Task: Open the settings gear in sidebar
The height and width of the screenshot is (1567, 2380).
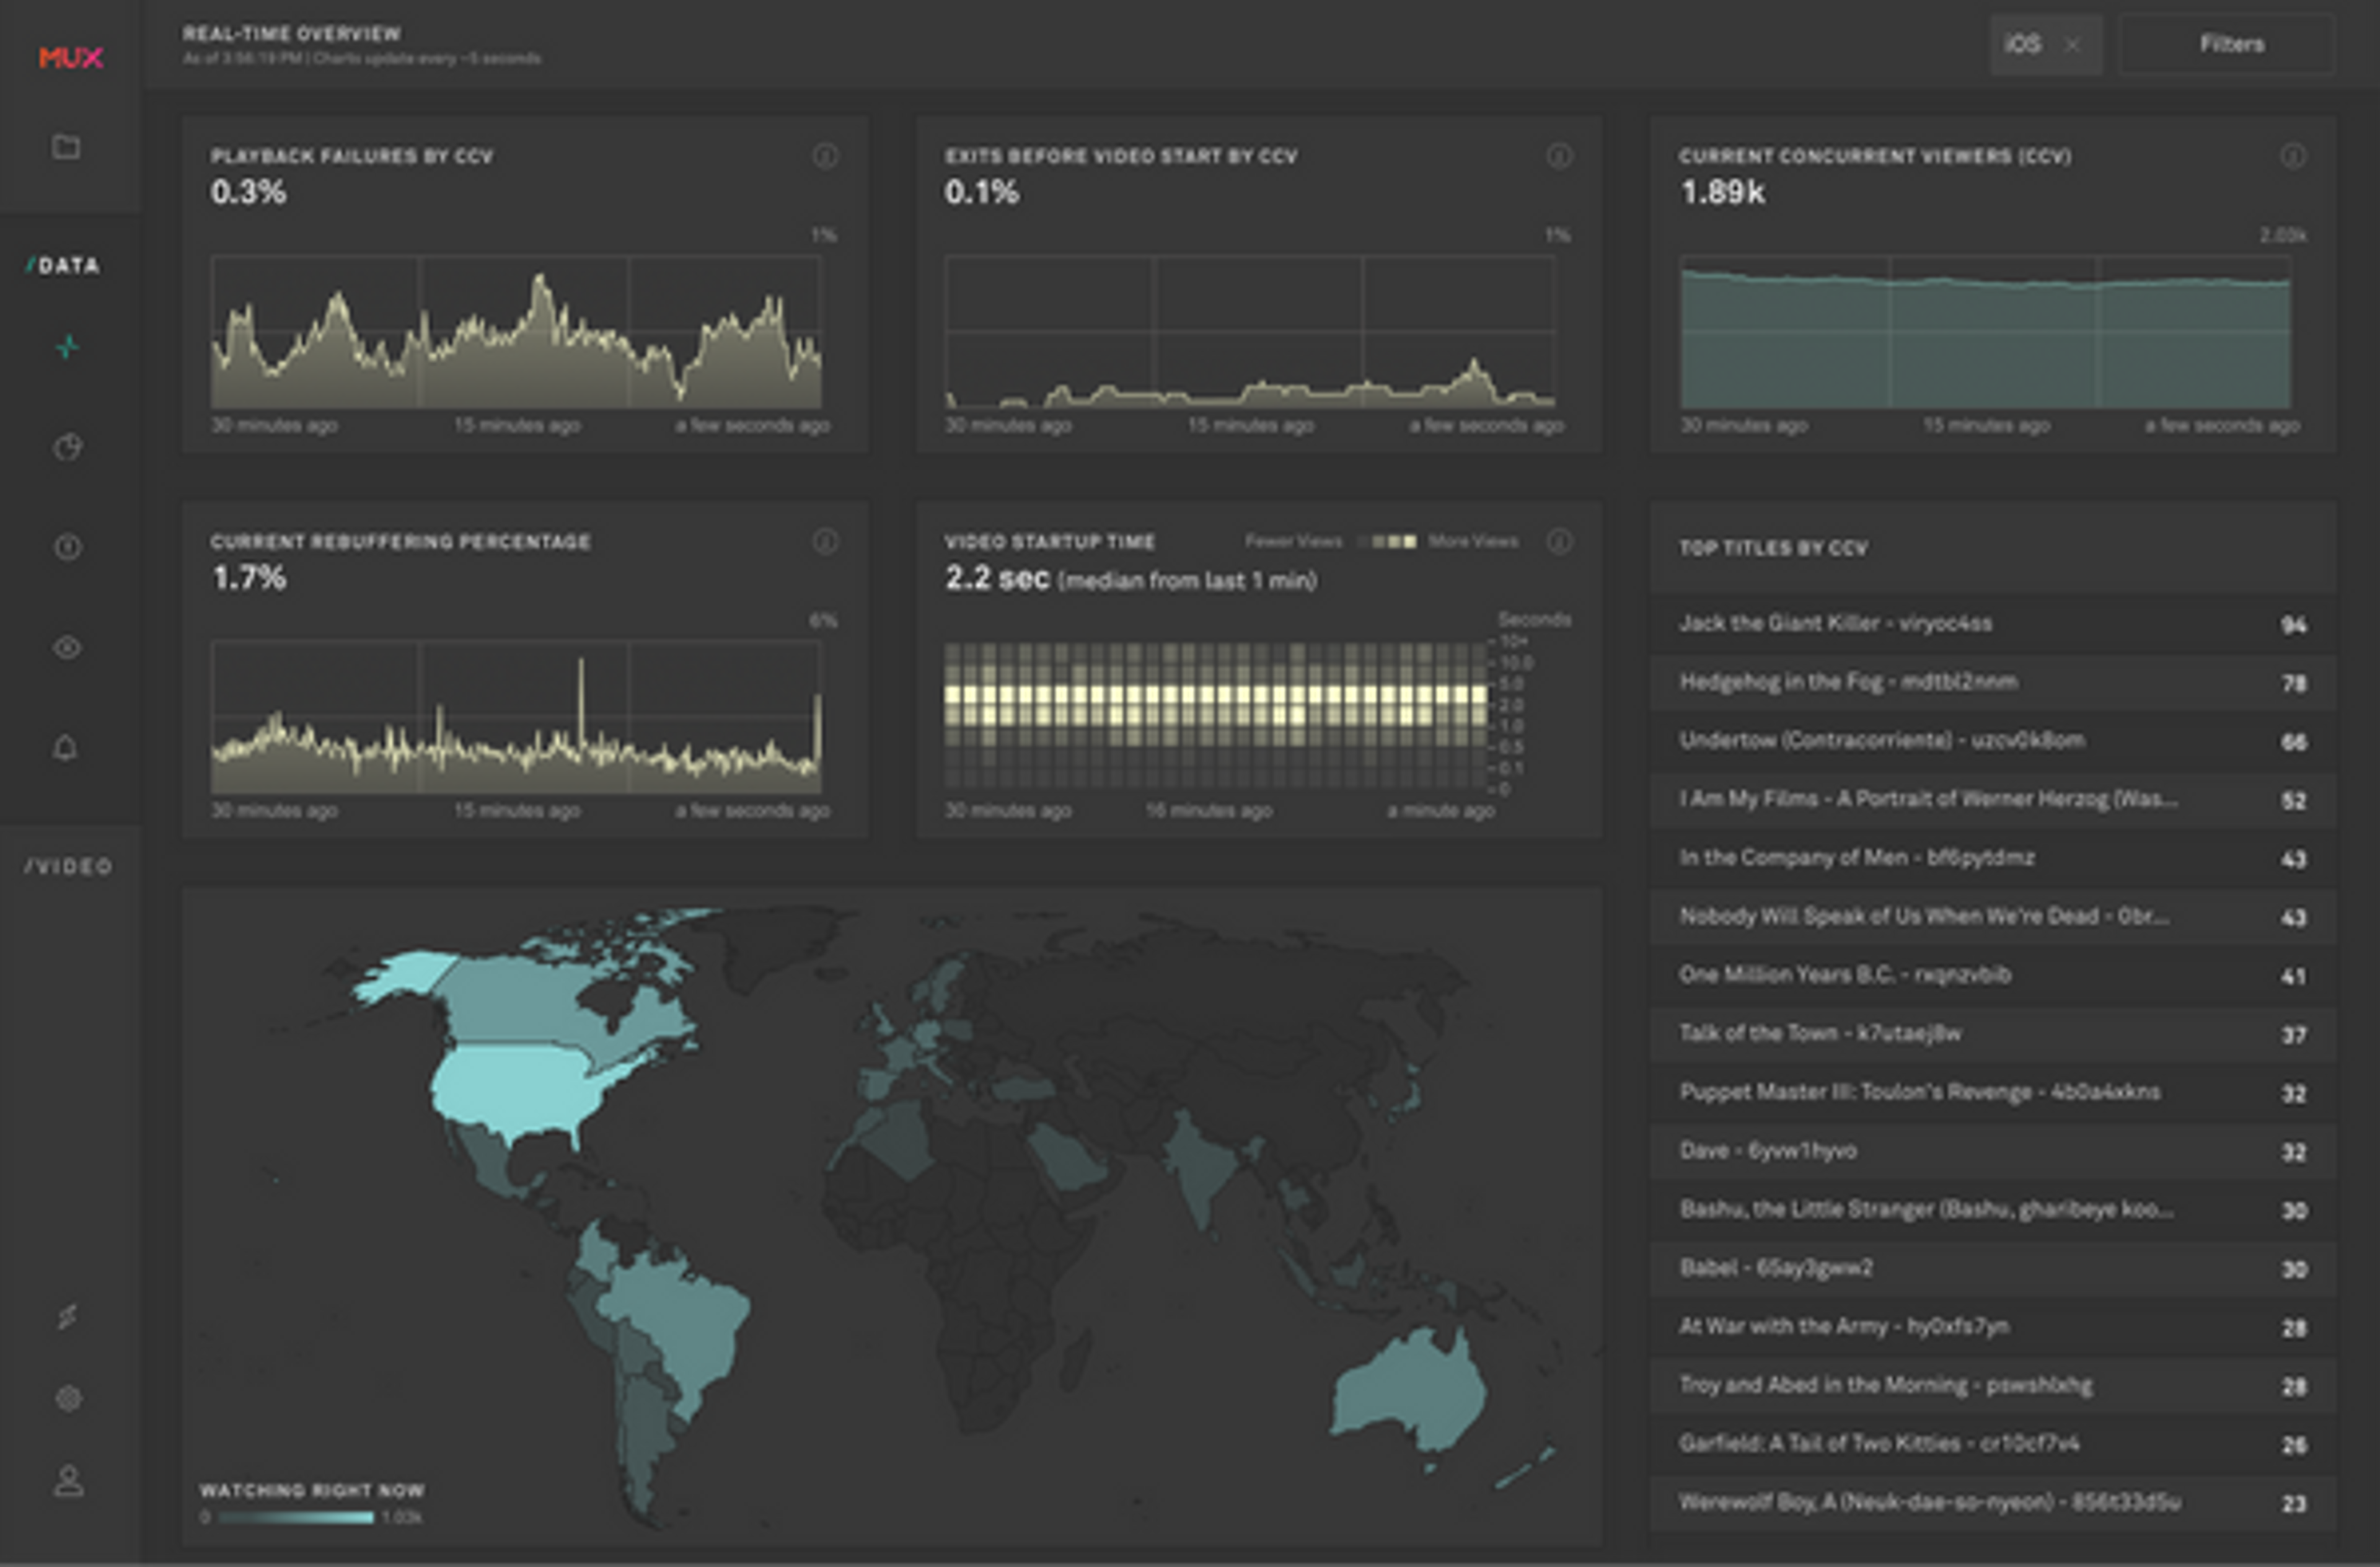Action: tap(68, 1398)
